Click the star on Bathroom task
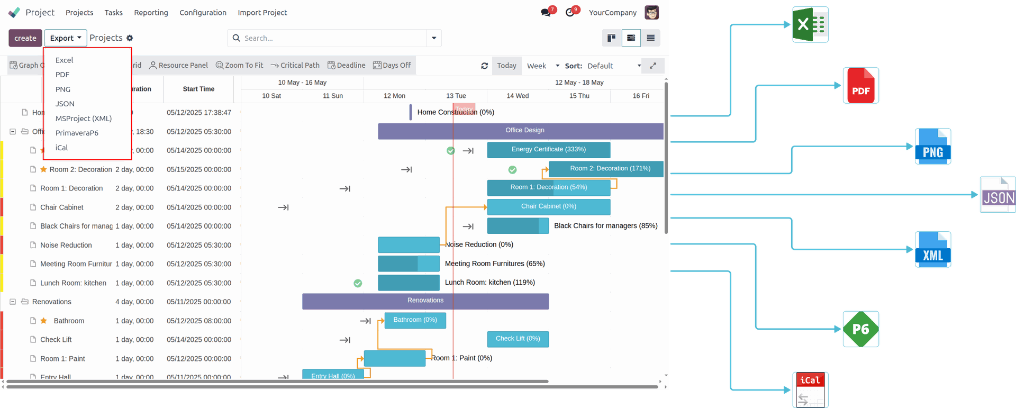Screen dimensions: 1016x408 tap(44, 321)
